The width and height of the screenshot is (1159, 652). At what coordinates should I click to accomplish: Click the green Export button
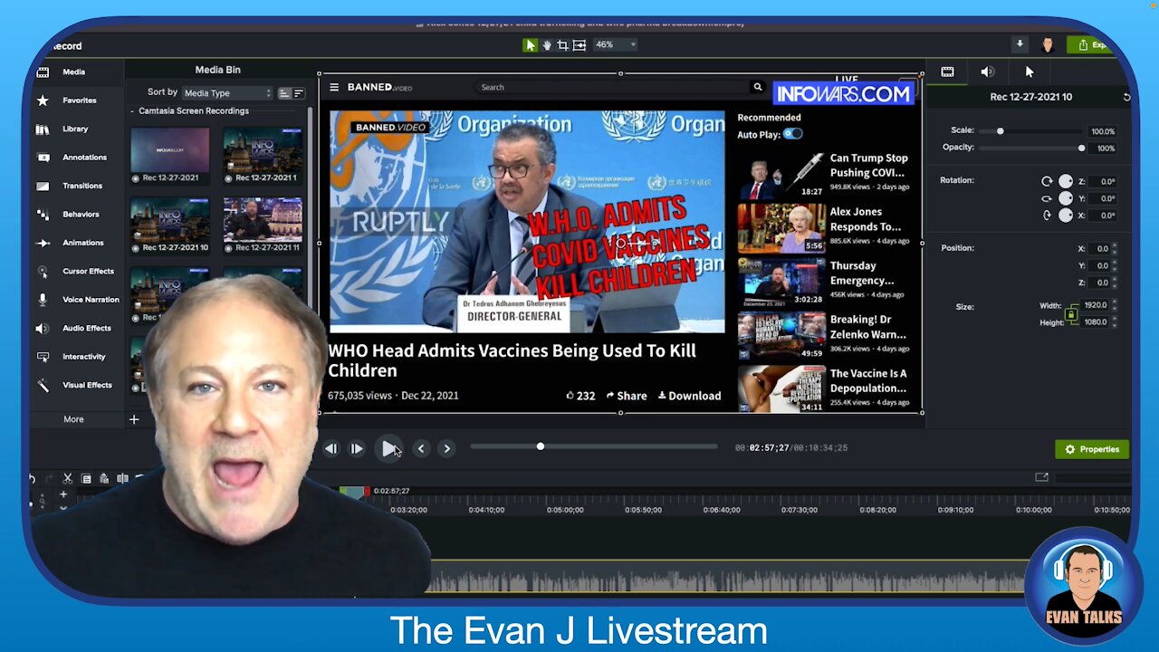click(x=1089, y=44)
